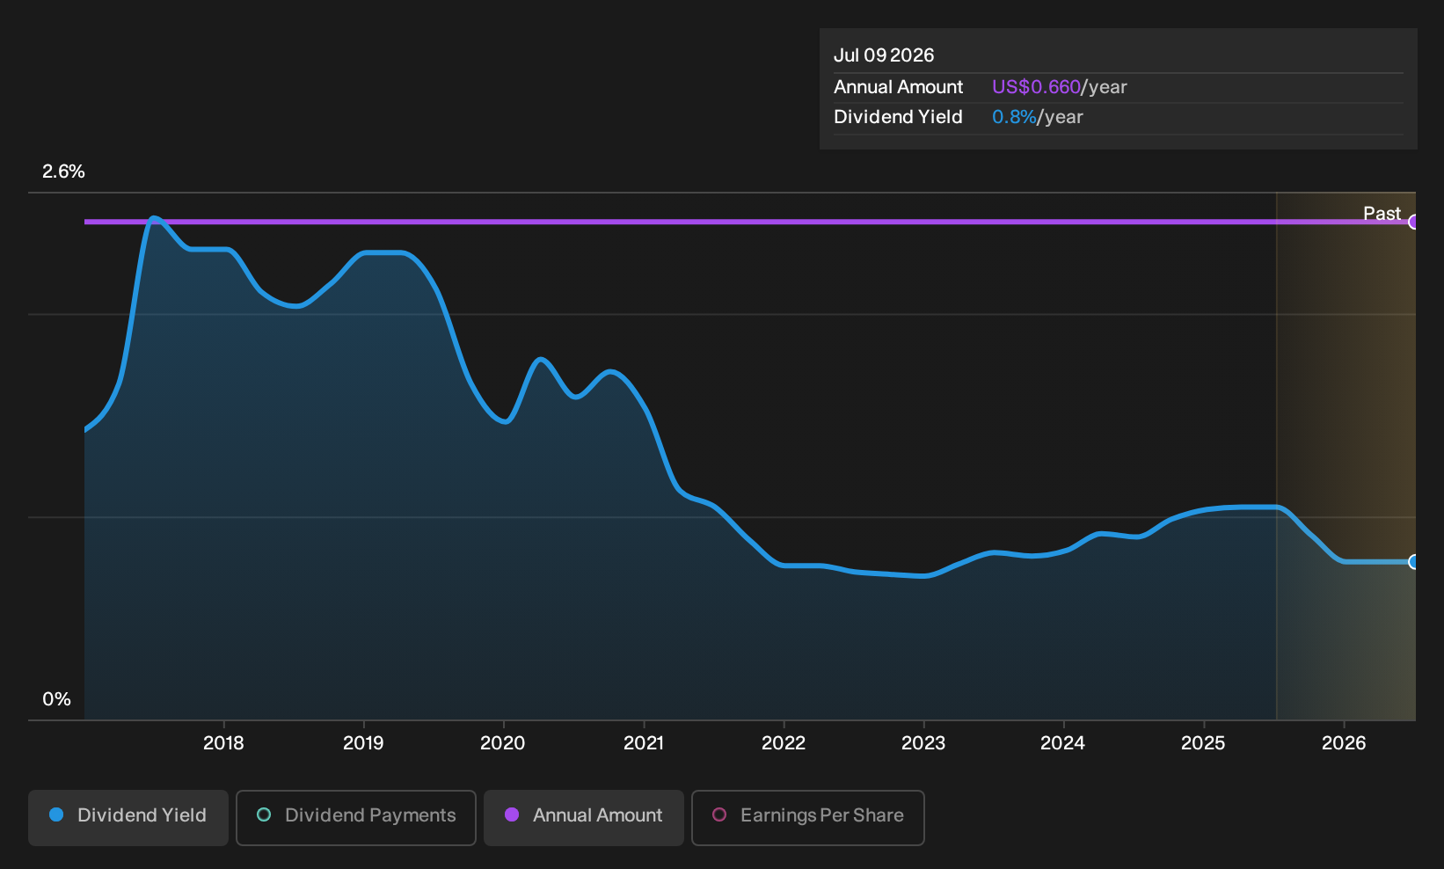
Task: Click the 2019 x-axis label
Action: pos(363,743)
